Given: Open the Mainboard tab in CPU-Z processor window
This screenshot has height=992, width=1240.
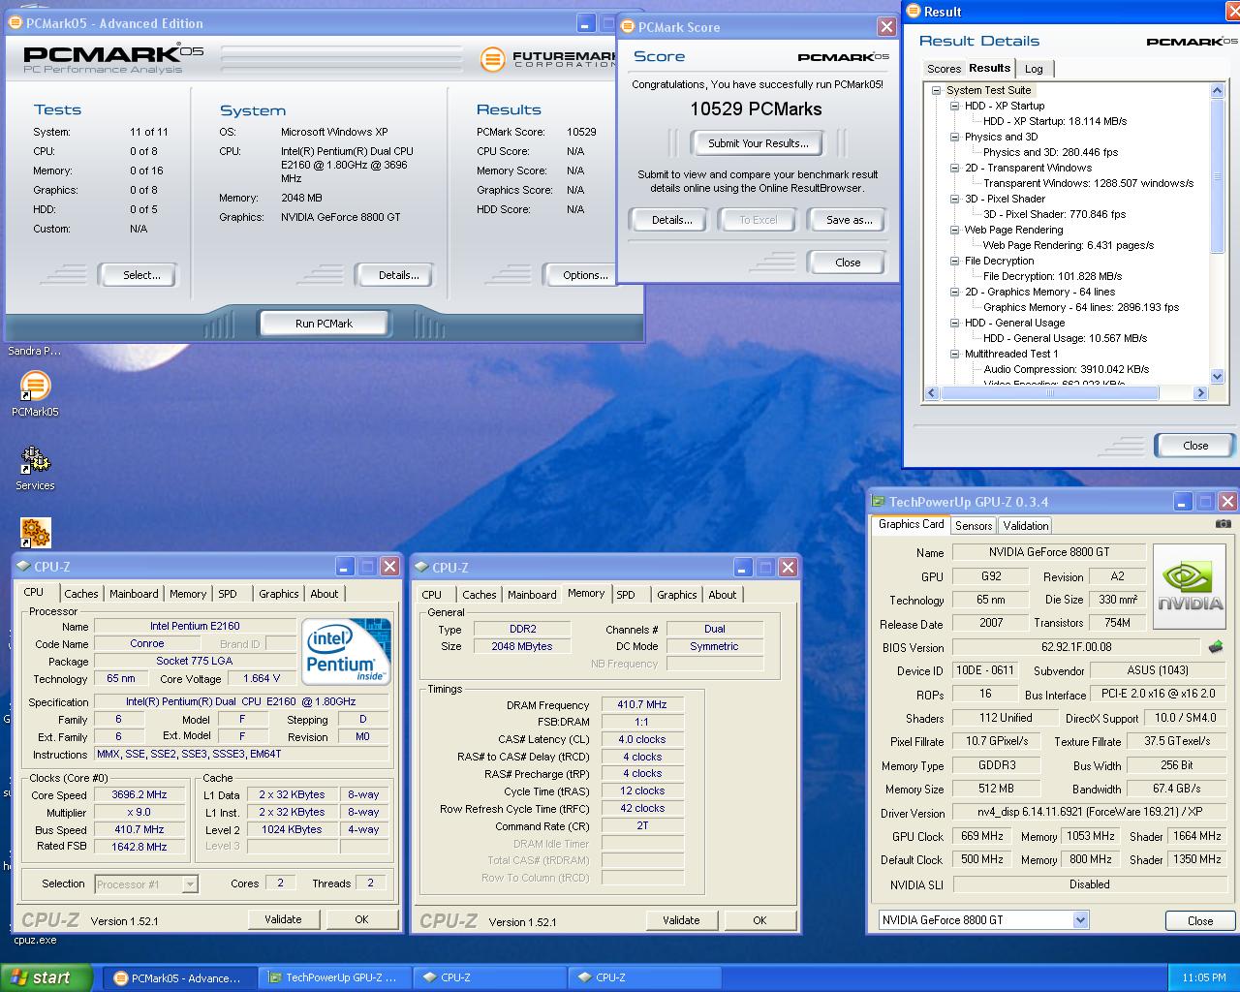Looking at the screenshot, I should 134,594.
